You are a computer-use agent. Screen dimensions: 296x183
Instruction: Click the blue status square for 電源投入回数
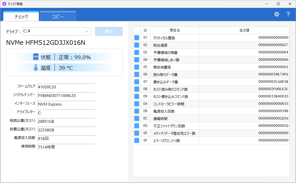137,111
